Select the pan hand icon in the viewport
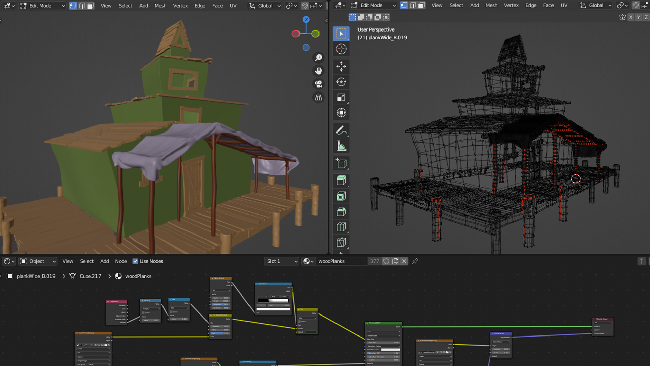Screen dimensions: 650x366 [318, 70]
